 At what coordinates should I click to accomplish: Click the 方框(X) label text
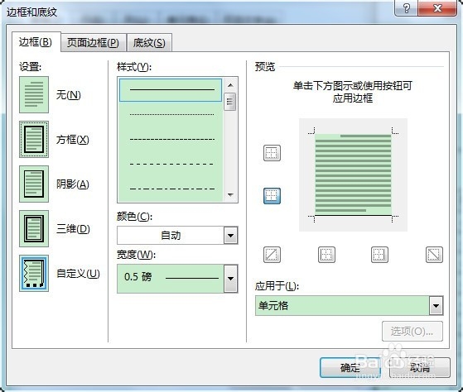[x=73, y=140]
